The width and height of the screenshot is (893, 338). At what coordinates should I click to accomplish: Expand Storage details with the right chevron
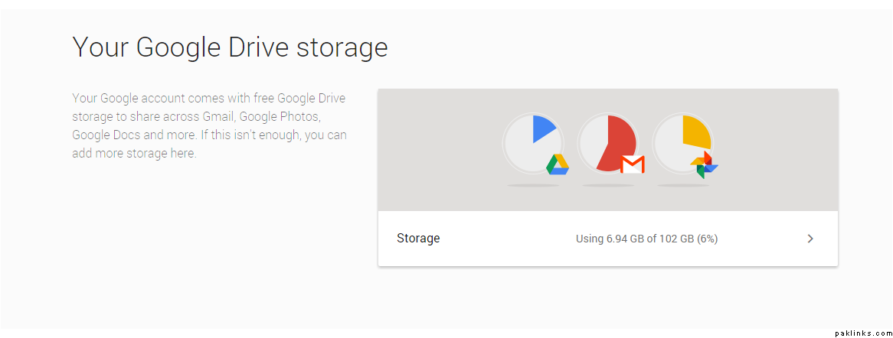click(810, 239)
